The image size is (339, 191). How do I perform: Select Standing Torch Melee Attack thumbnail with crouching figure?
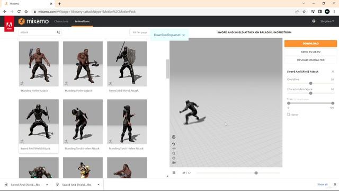tap(83, 121)
